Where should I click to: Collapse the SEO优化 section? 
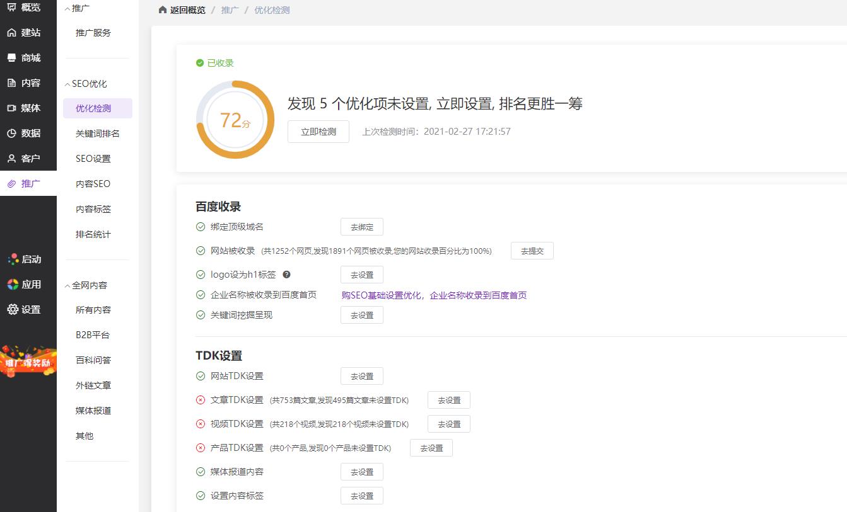tap(67, 82)
